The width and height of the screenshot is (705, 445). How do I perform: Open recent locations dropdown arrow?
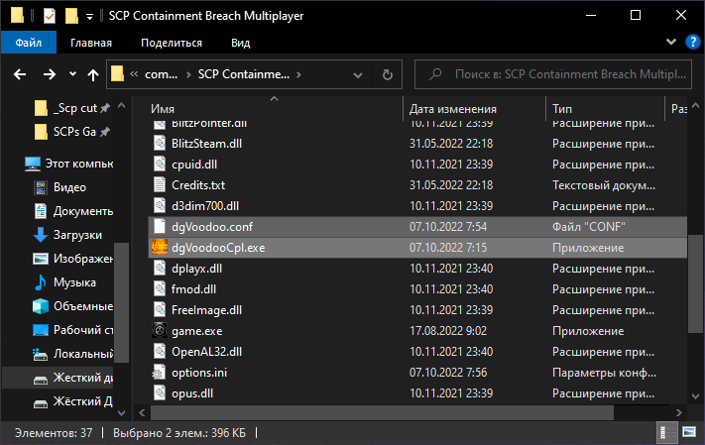[71, 74]
